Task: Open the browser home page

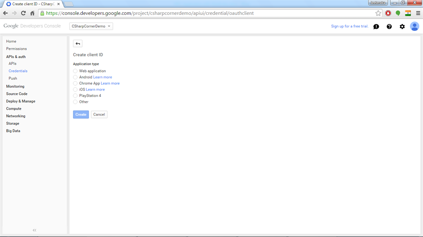Action: coord(32,13)
